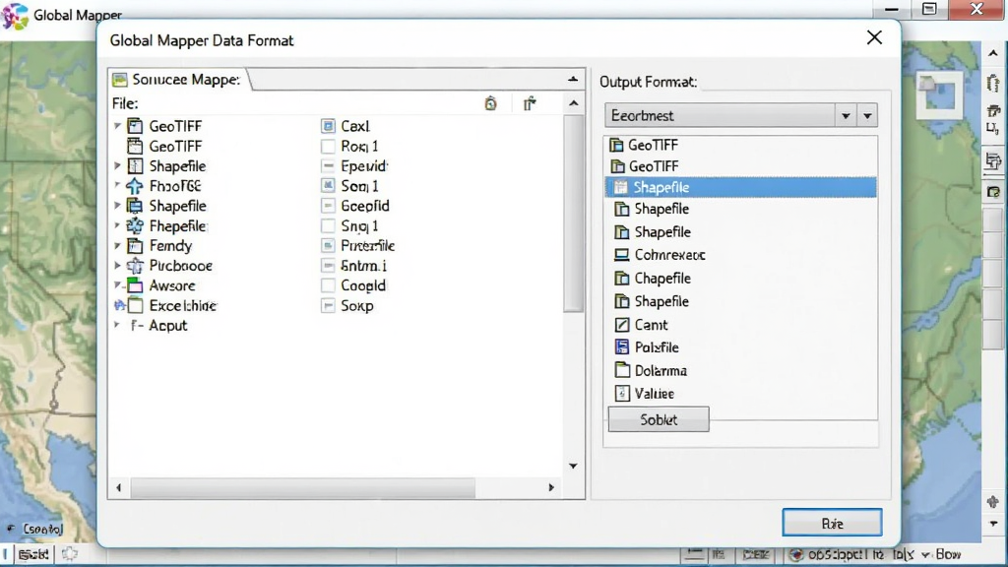
Task: Select the highlighted Shapefile output format entry
Action: 740,187
